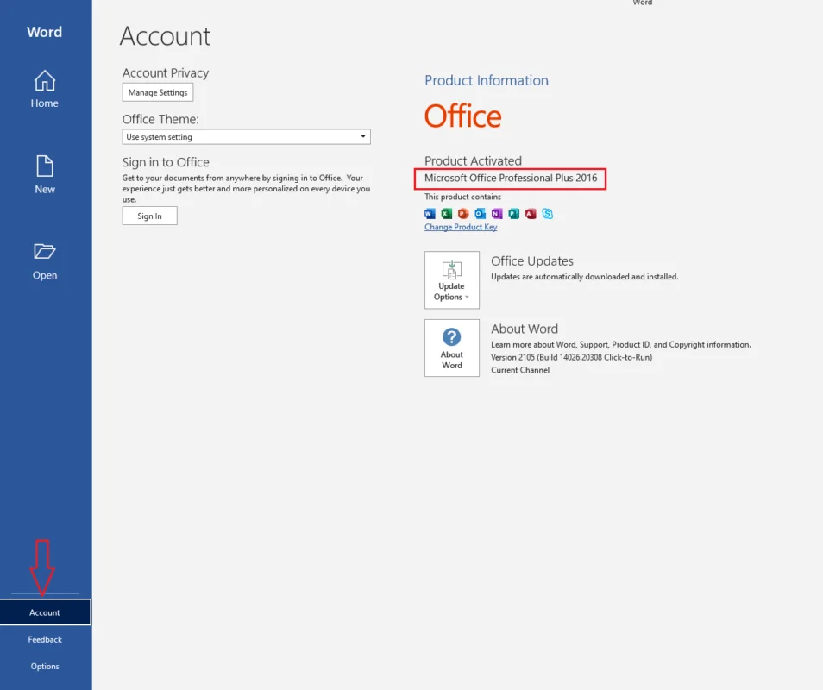Click the Publisher icon in product list

(513, 213)
